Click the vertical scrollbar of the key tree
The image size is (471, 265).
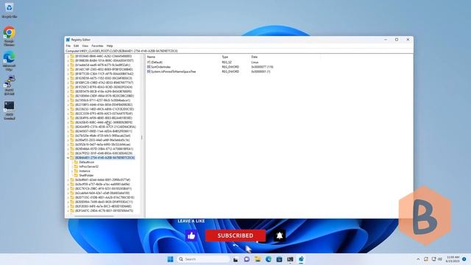(x=142, y=138)
